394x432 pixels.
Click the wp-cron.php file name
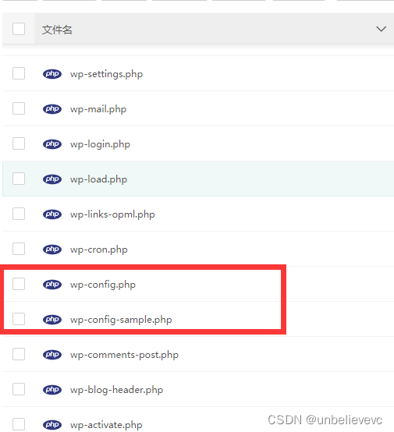coord(99,250)
